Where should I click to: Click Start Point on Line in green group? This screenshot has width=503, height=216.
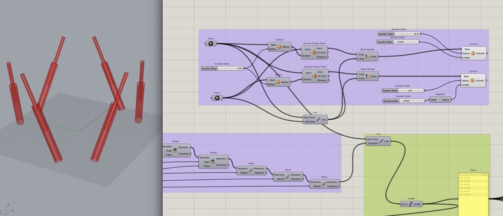click(373, 139)
